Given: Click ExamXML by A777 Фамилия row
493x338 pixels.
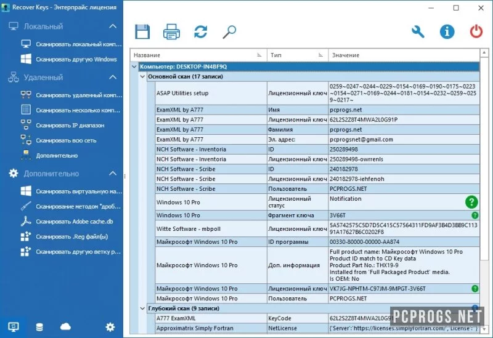Looking at the screenshot, I should pyautogui.click(x=317, y=129).
